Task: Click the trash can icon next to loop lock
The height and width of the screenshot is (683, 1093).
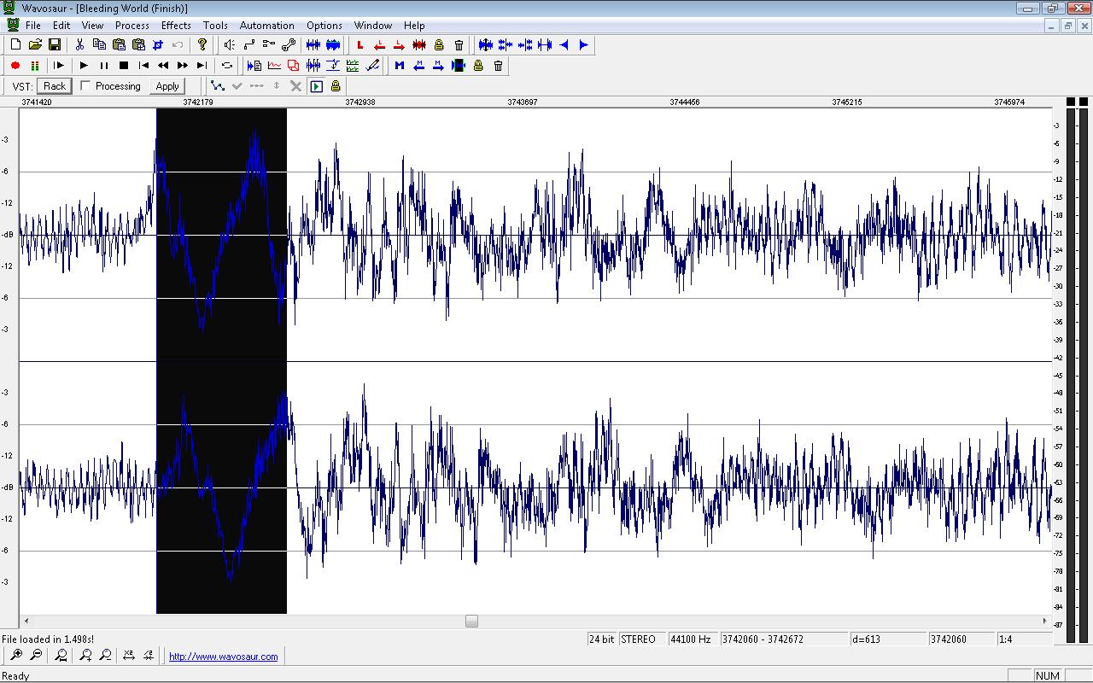Action: coord(459,45)
